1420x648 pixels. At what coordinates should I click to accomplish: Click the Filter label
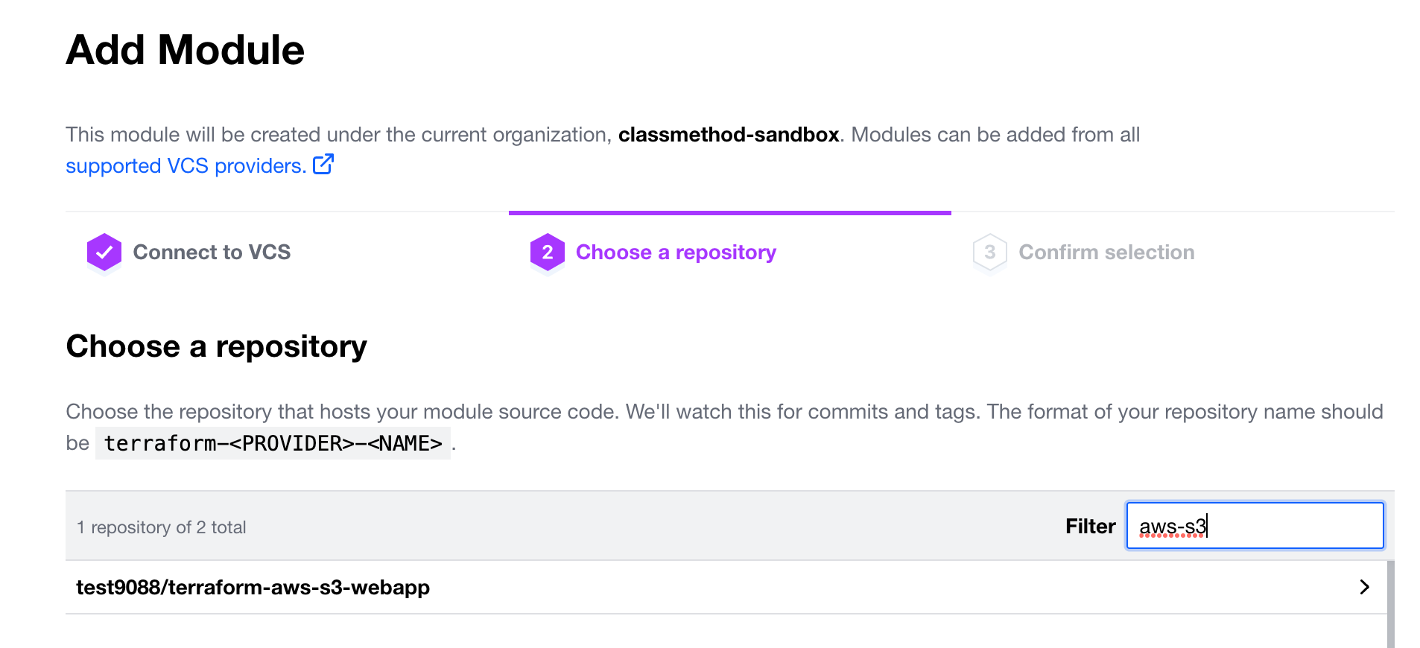pos(1090,526)
